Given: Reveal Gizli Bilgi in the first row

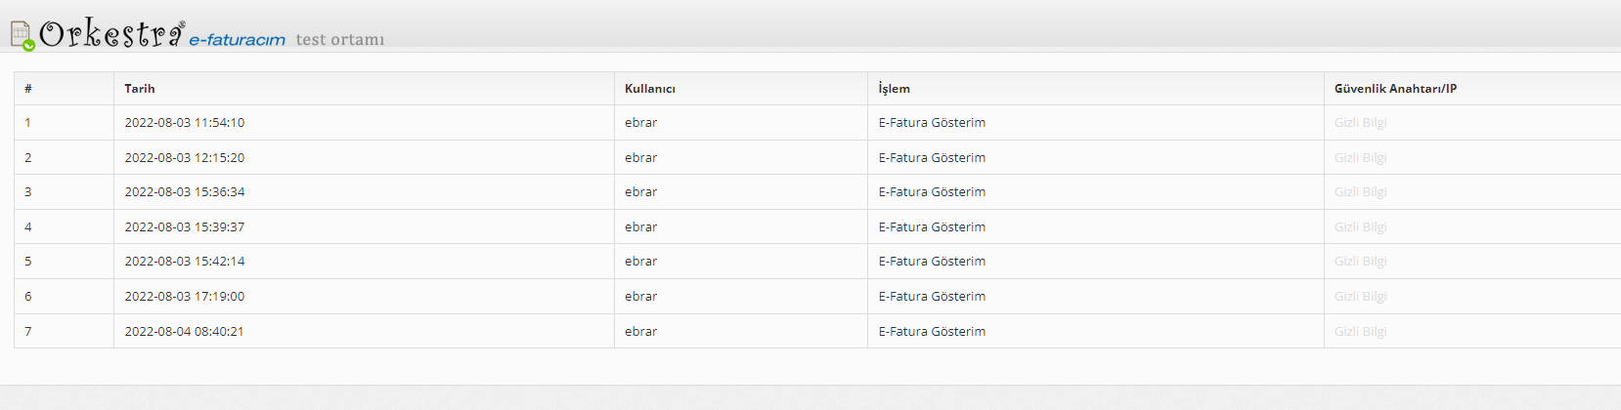Looking at the screenshot, I should [x=1360, y=123].
